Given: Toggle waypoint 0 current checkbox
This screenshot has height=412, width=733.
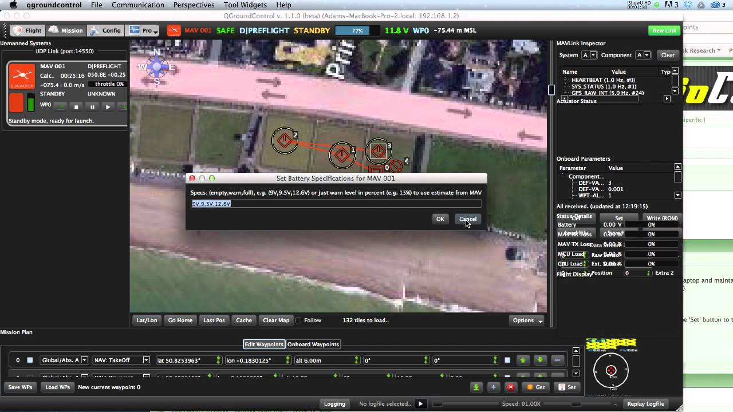Looking at the screenshot, I should pos(30,360).
